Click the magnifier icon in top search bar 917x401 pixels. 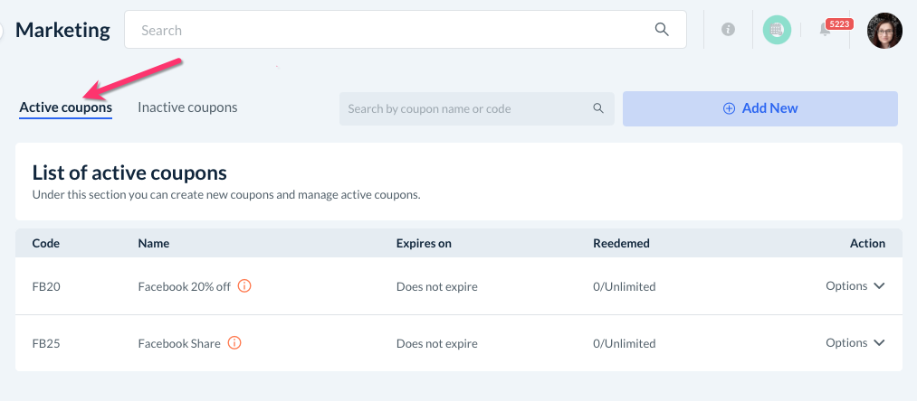click(x=662, y=30)
